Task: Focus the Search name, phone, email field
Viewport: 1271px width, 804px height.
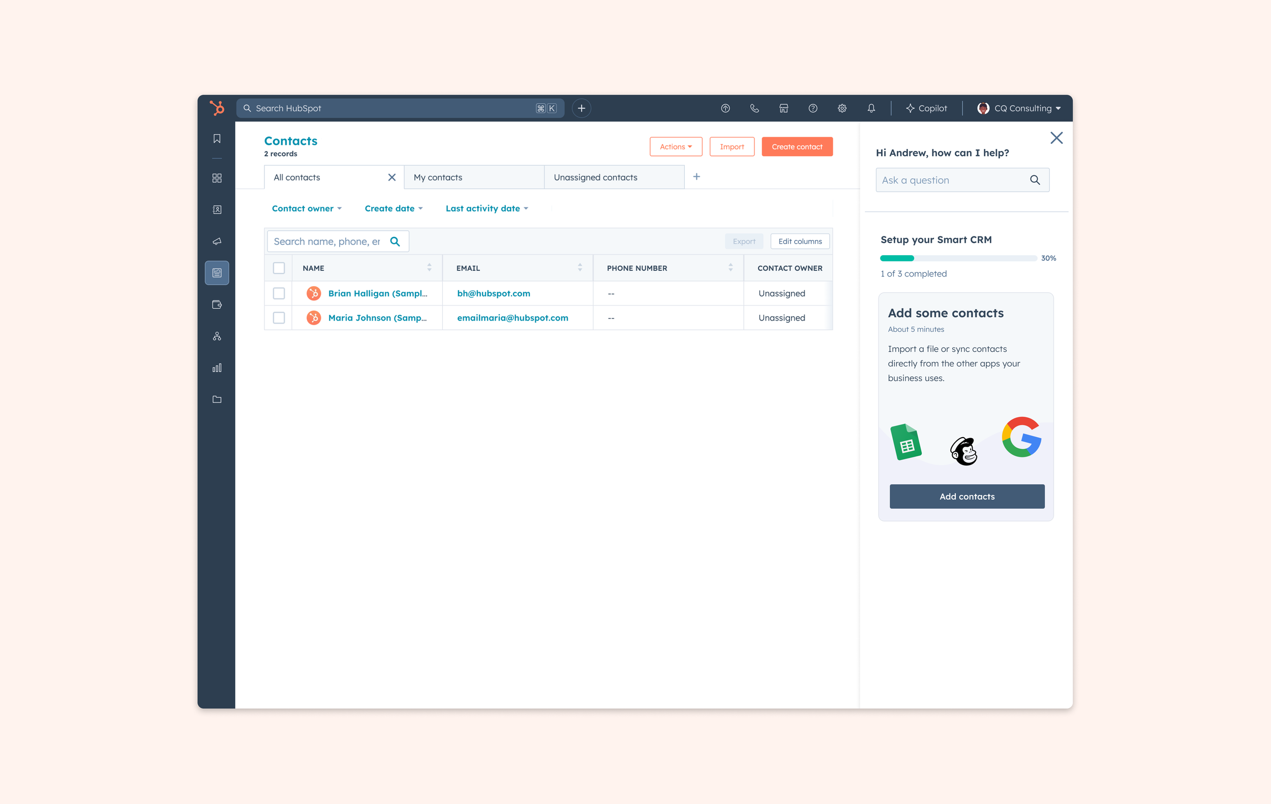Action: click(338, 241)
